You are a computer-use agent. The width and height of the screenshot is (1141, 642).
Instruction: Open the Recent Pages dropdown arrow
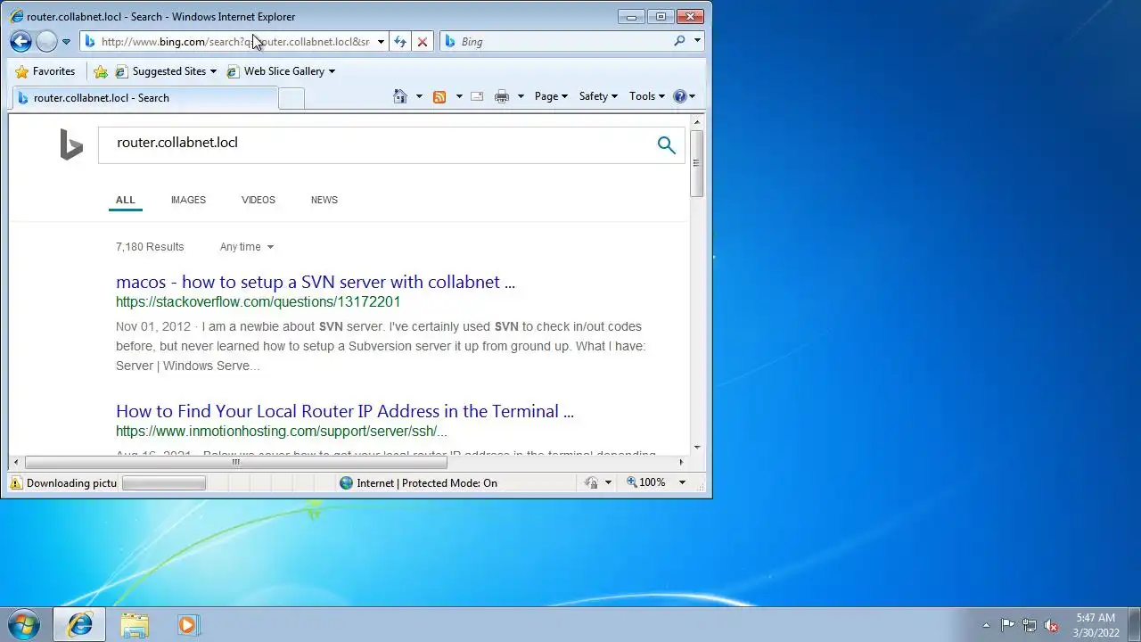66,42
